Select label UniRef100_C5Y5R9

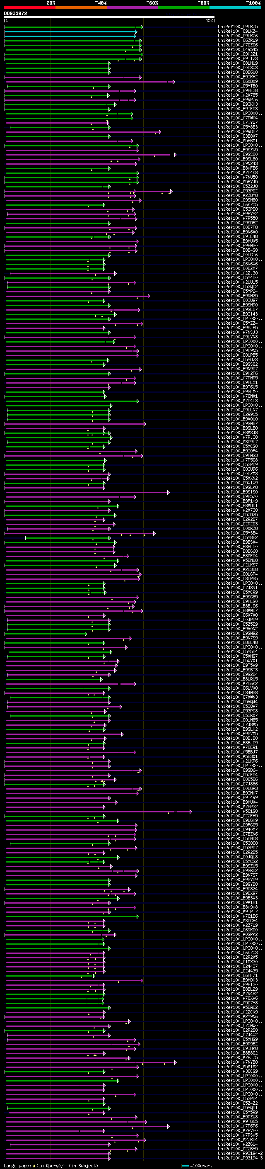(238, 1112)
